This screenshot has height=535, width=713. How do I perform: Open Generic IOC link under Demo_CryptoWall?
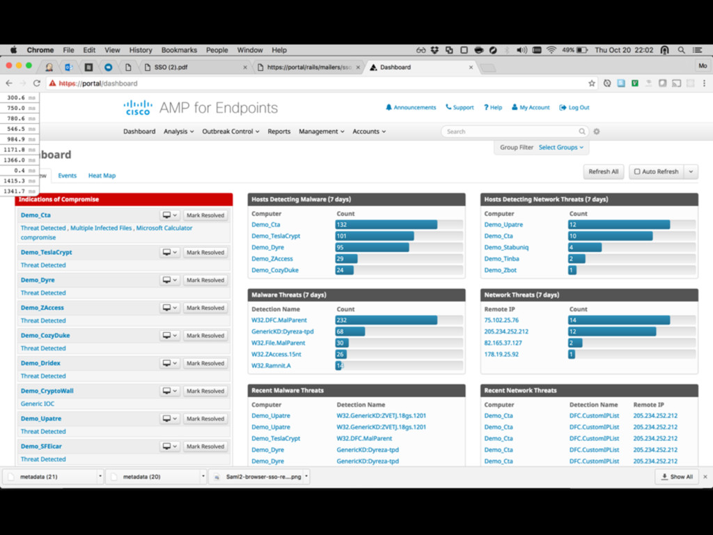click(38, 403)
